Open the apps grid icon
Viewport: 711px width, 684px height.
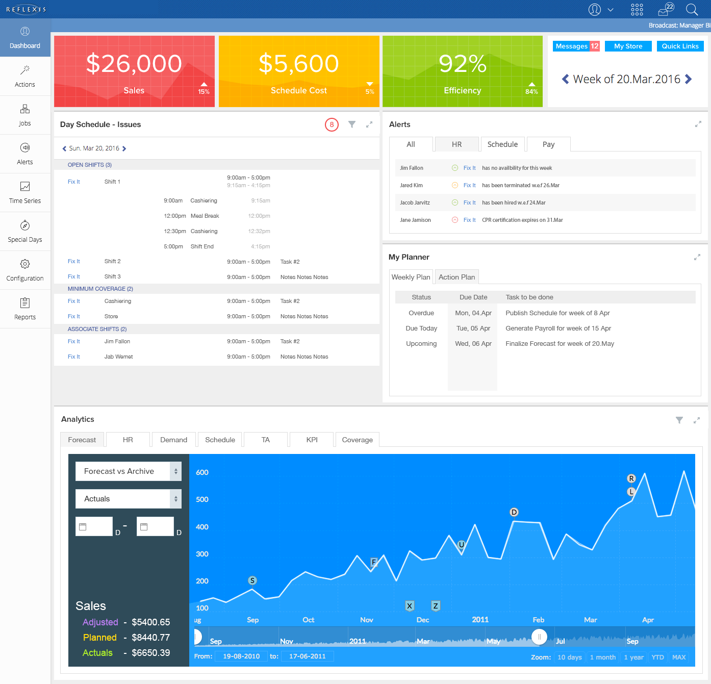click(637, 9)
